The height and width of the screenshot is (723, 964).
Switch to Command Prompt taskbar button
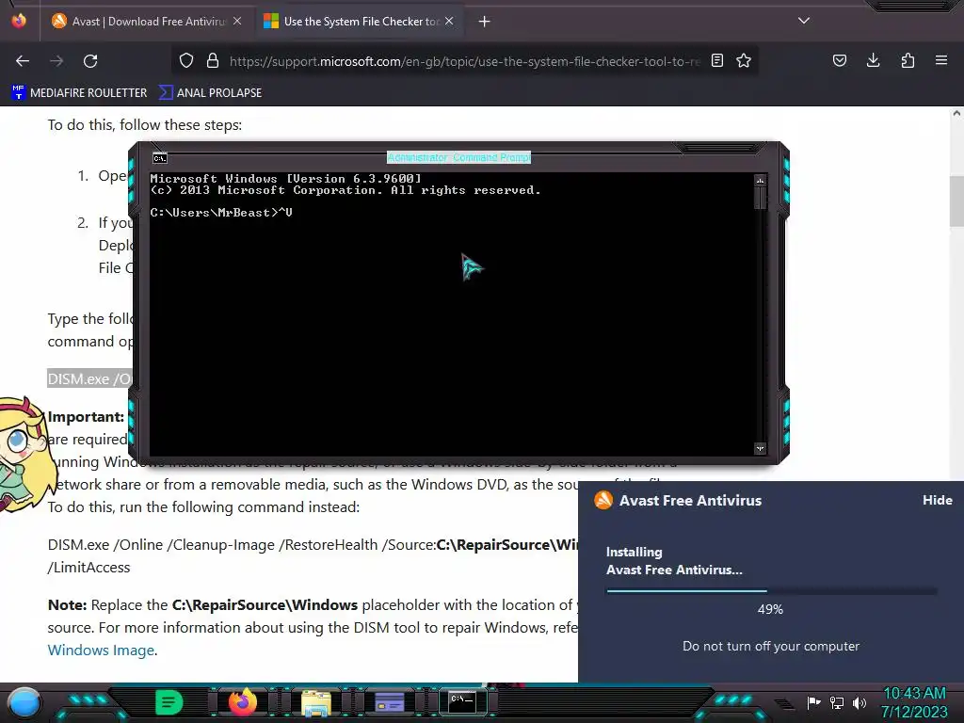click(x=462, y=702)
